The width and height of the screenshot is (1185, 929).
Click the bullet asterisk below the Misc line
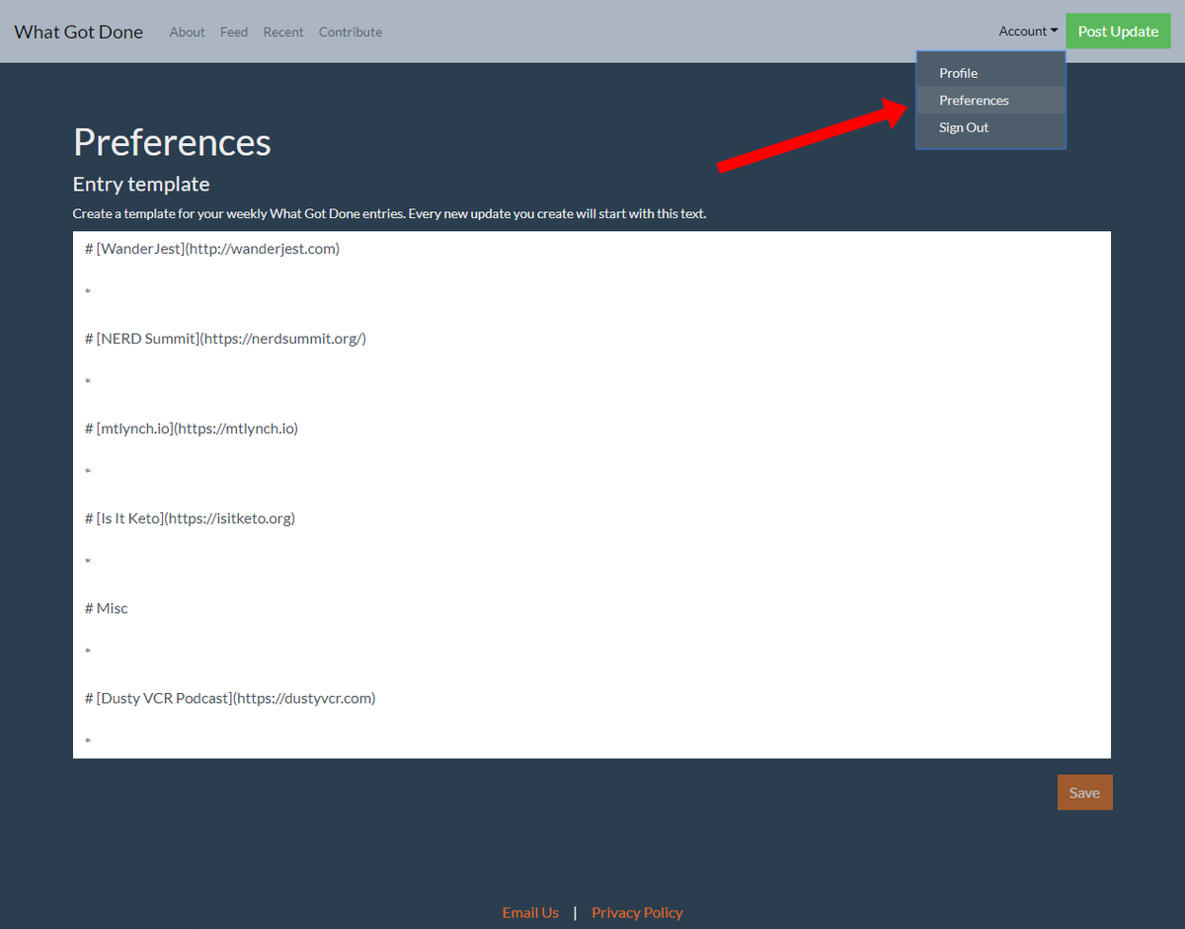(x=88, y=653)
